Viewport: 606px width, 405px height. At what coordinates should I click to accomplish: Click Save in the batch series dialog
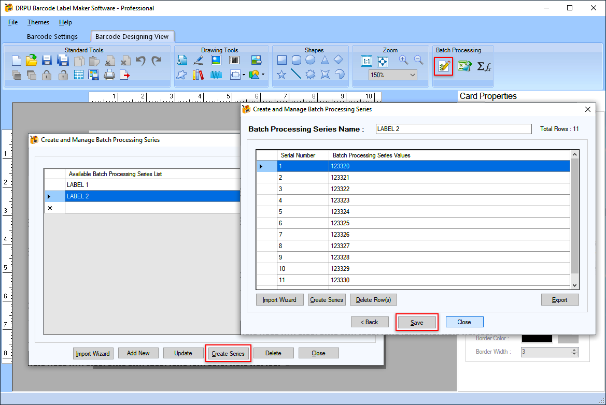click(417, 322)
